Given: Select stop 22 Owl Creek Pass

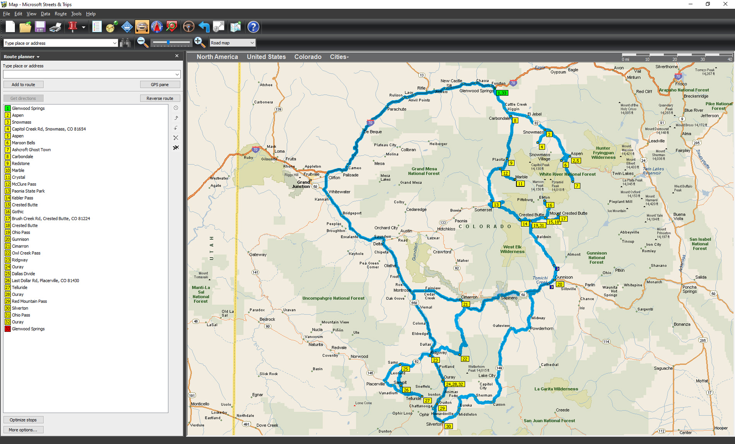Looking at the screenshot, I should (85, 253).
